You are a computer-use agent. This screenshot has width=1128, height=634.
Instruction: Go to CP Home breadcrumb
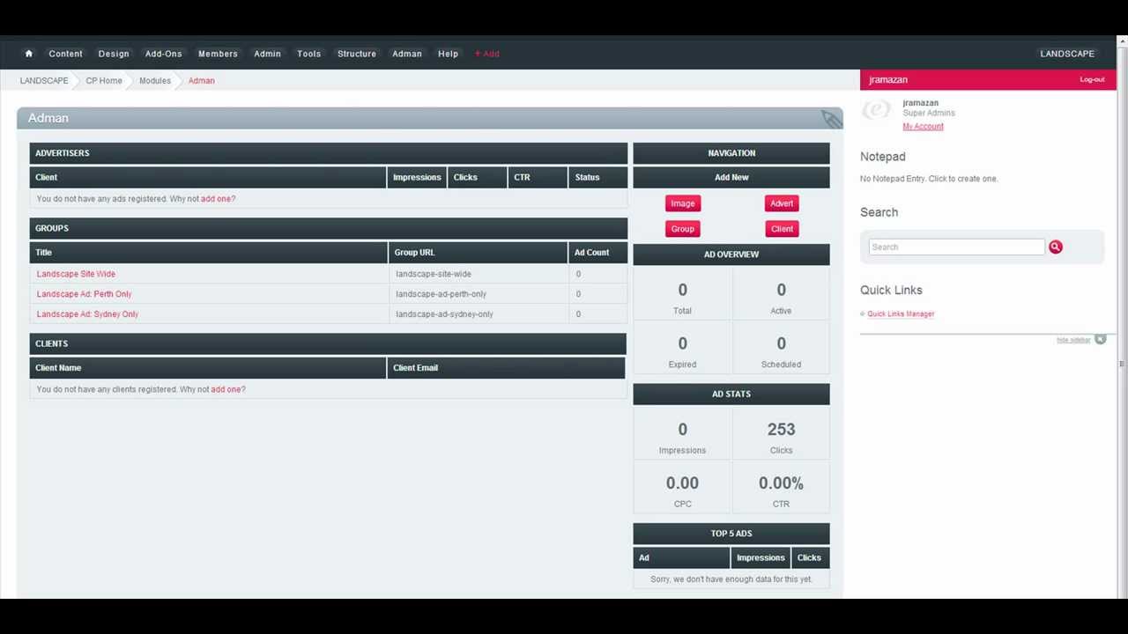pos(104,81)
